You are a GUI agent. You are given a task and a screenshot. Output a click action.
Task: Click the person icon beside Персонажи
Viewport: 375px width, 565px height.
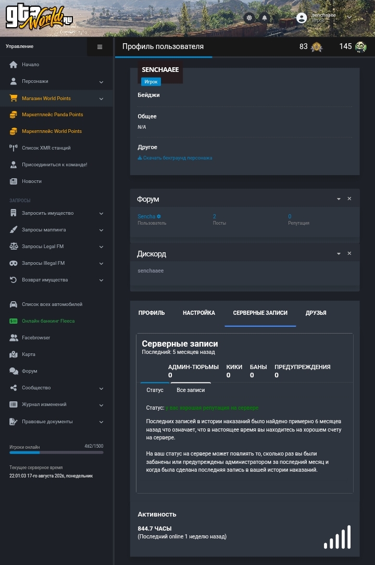pos(14,81)
